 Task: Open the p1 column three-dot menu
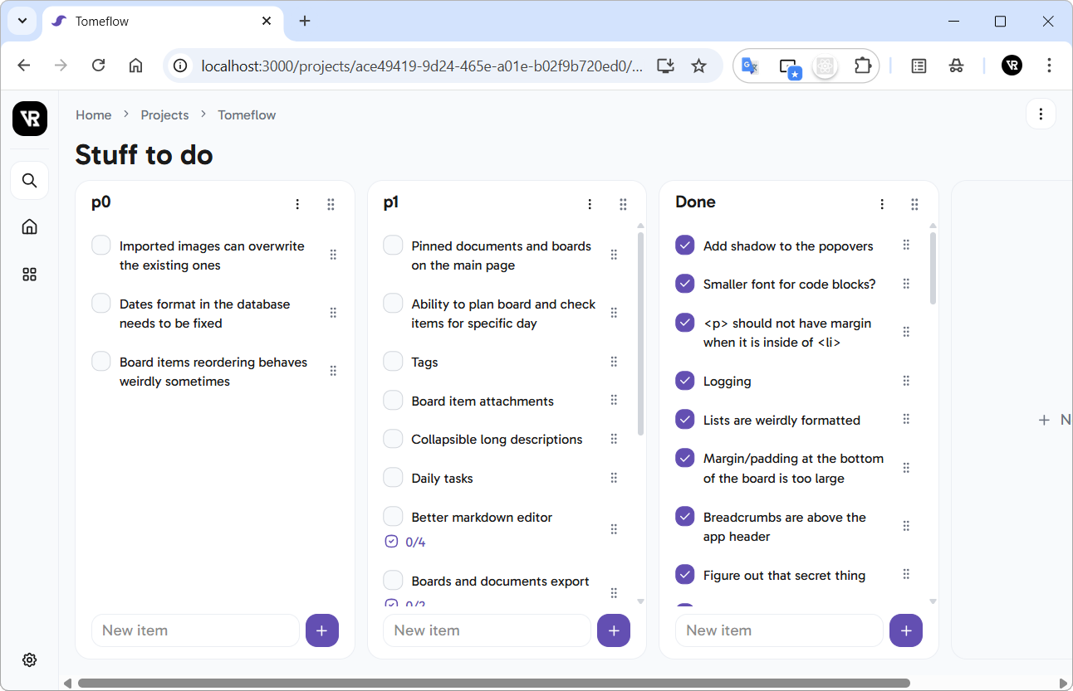(590, 204)
